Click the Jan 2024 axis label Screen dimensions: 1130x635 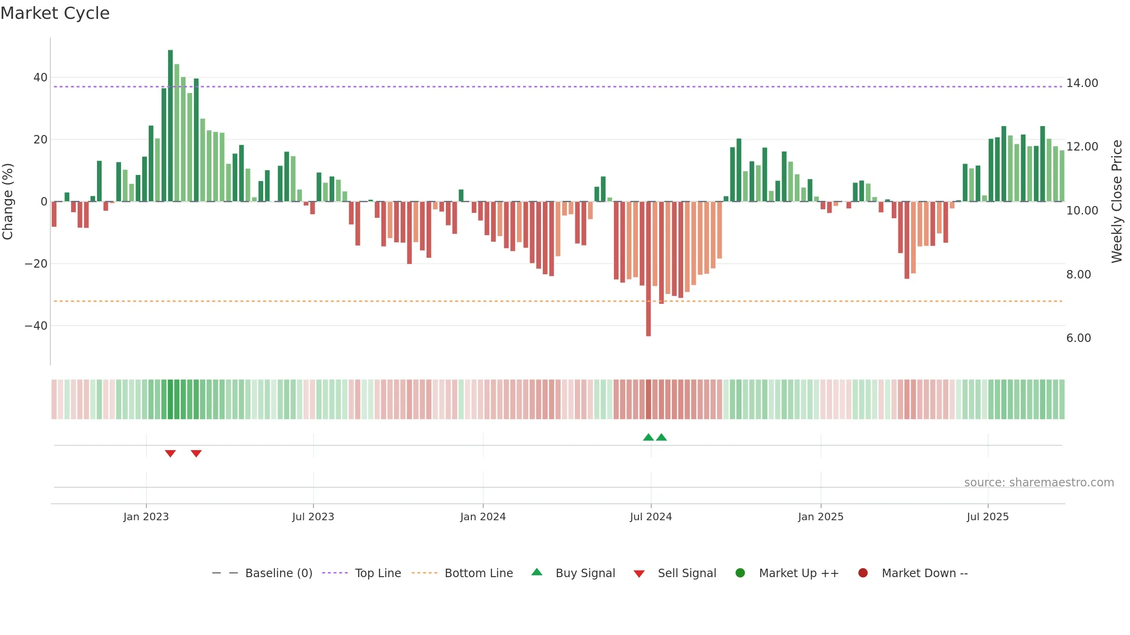coord(483,516)
